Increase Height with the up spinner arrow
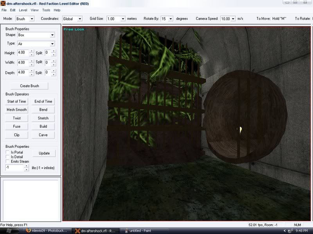This screenshot has width=313, height=234. tap(32, 51)
